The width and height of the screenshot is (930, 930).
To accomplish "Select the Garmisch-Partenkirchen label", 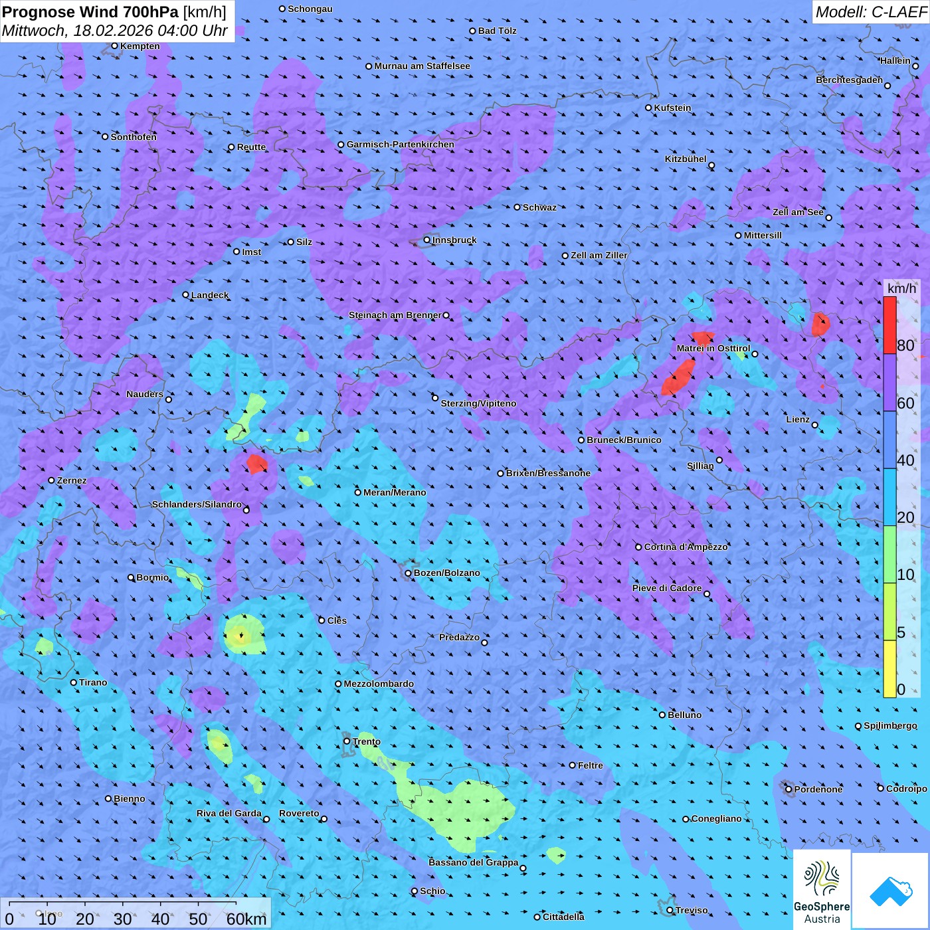I will [401, 144].
